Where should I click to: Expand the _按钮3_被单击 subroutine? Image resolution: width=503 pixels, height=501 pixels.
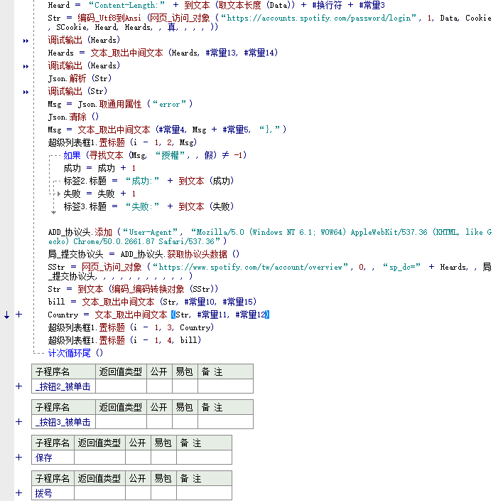pyautogui.click(x=19, y=422)
